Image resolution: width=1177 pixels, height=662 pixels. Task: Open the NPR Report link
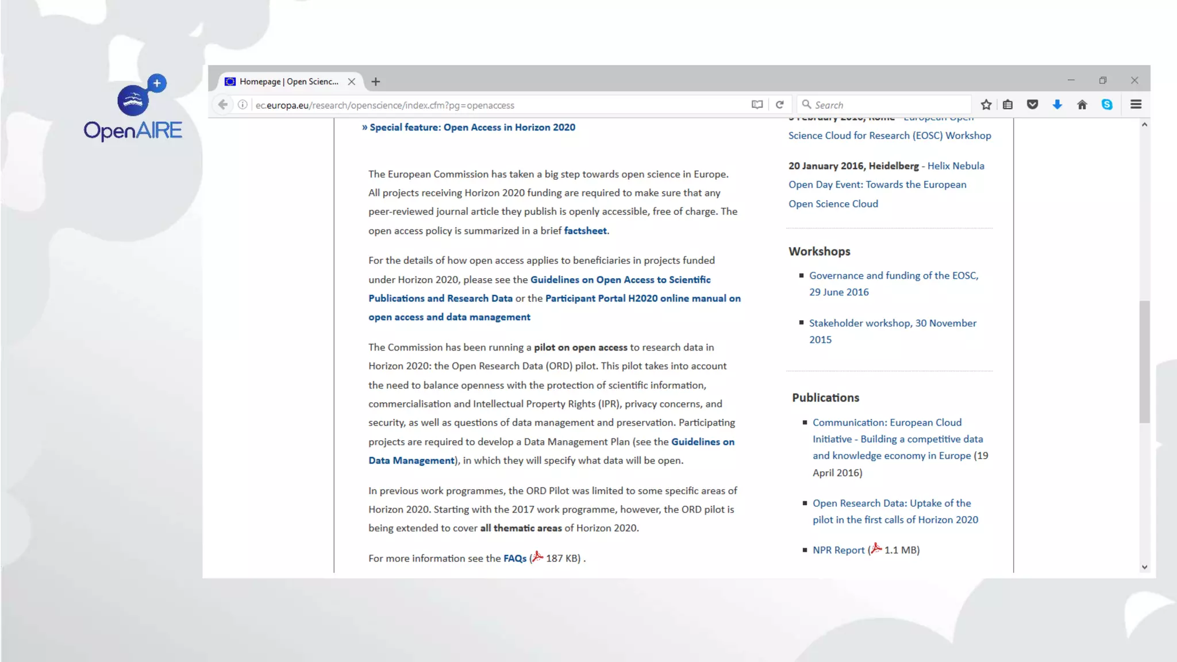[x=838, y=550]
